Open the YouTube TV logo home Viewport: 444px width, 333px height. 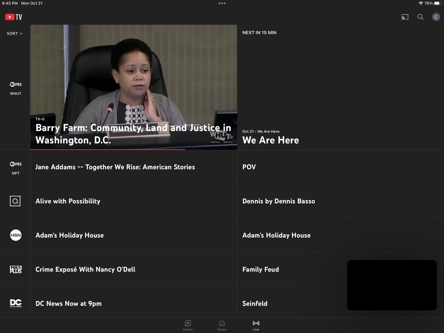14,17
